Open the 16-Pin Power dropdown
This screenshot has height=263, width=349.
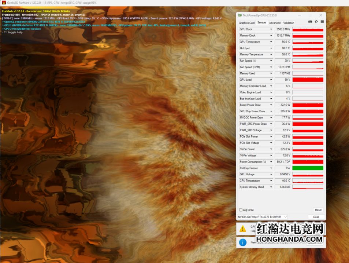(271, 149)
